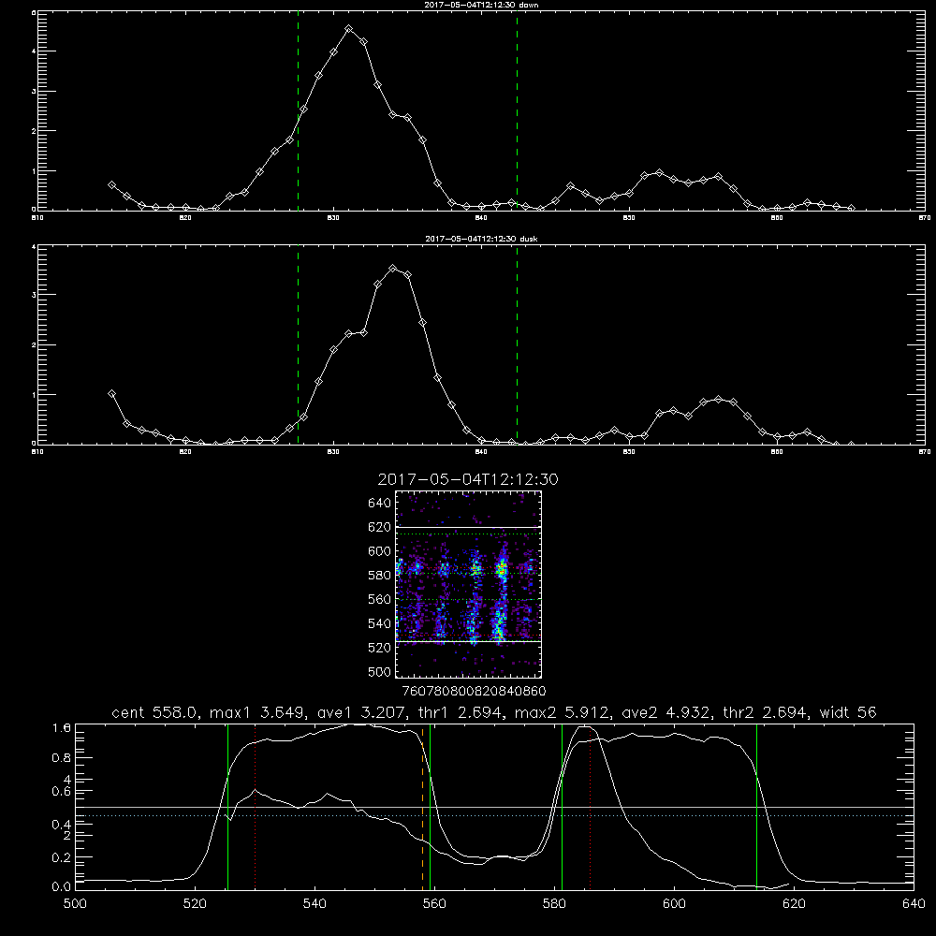
Task: Click the orange dashed centre line in the bottom plot
Action: click(423, 807)
